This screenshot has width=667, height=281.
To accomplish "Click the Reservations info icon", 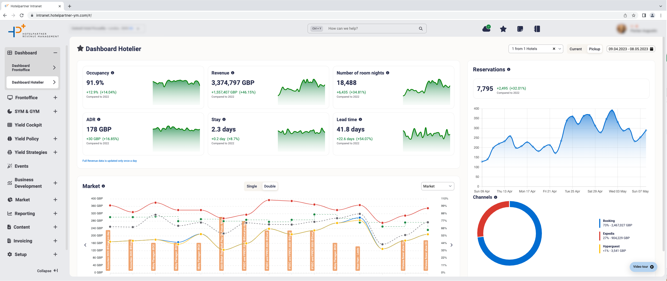I will click(509, 70).
